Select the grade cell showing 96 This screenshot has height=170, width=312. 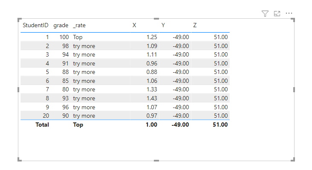click(66, 108)
